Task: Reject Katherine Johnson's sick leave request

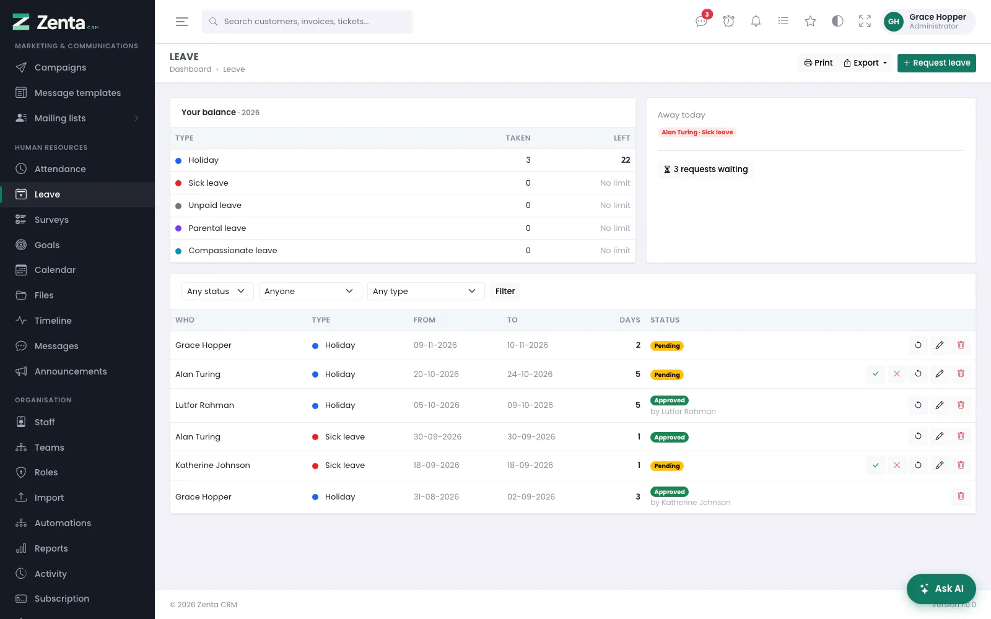Action: pos(896,465)
